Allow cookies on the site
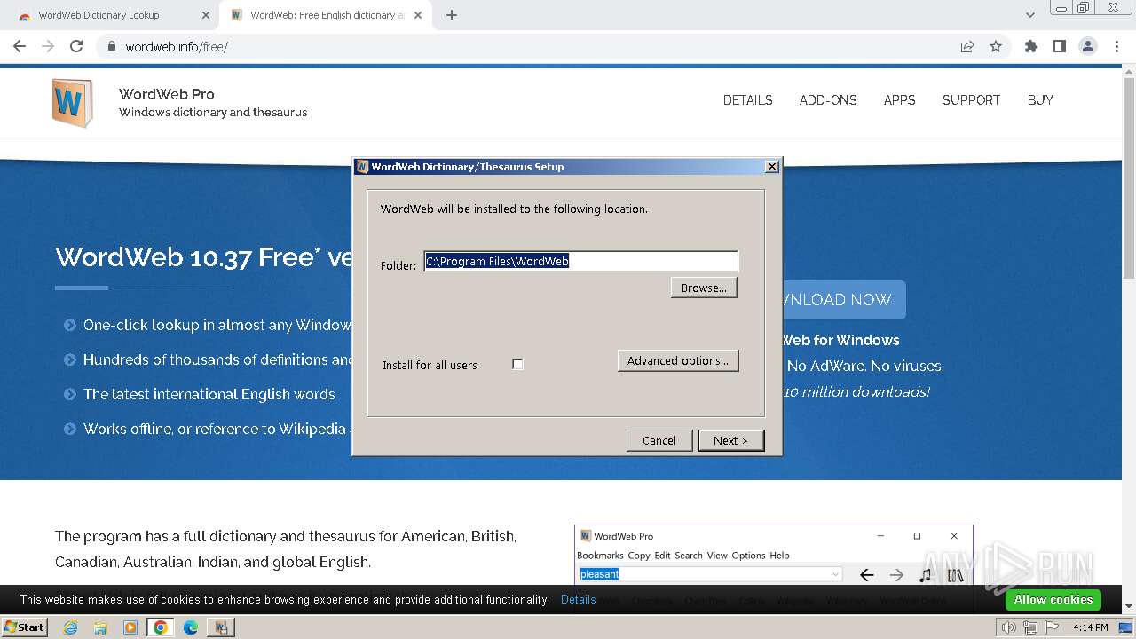1136x639 pixels. tap(1053, 599)
